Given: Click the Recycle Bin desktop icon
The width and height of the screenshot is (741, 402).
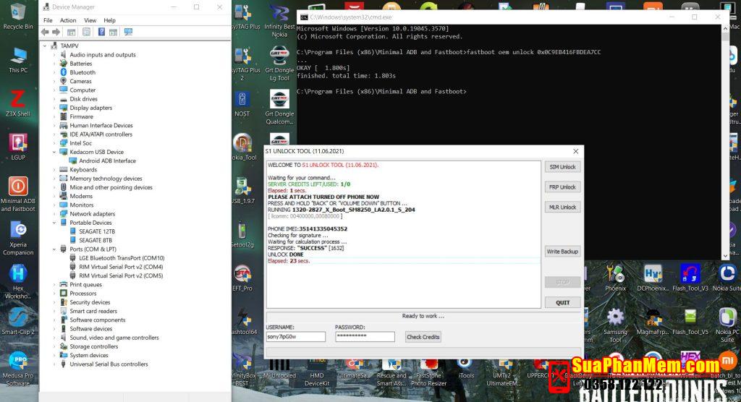Looking at the screenshot, I should (x=18, y=12).
